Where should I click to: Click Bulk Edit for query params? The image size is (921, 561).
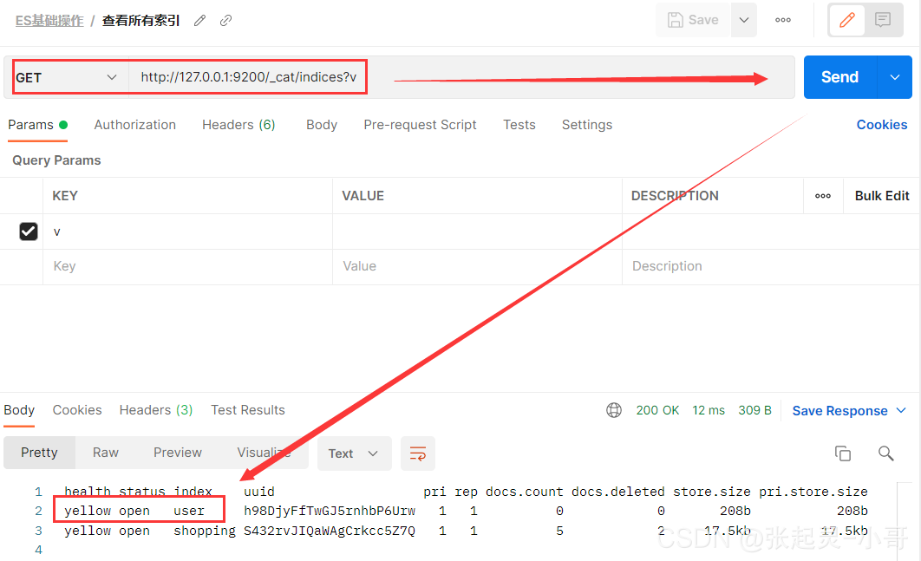[x=882, y=196]
